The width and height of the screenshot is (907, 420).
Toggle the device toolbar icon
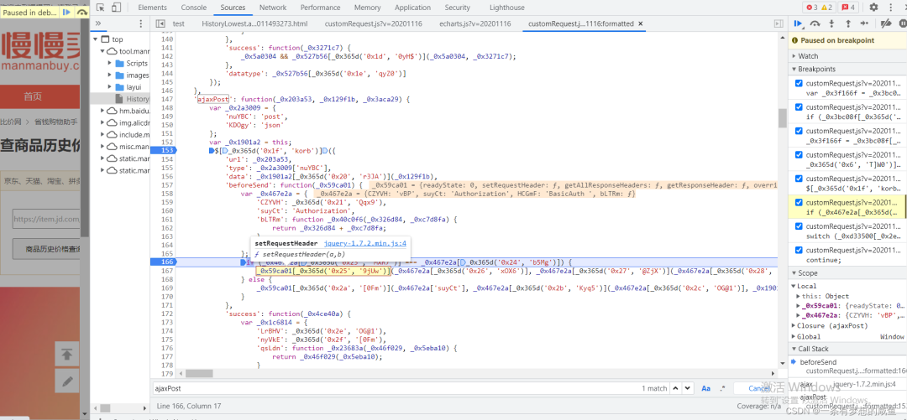click(118, 8)
